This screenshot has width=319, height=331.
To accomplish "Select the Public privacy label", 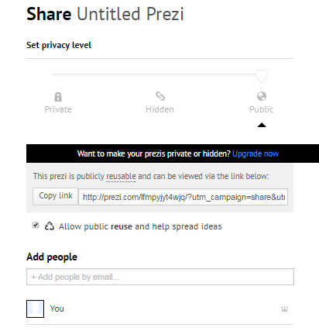I will pos(261,109).
